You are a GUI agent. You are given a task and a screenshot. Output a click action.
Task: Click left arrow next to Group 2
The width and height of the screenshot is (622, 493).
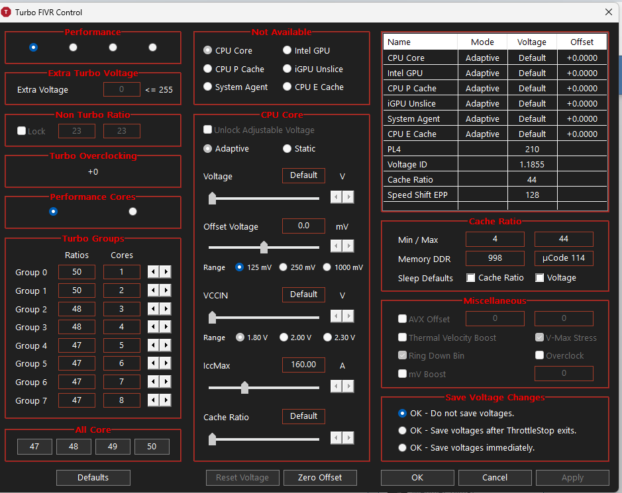click(154, 309)
